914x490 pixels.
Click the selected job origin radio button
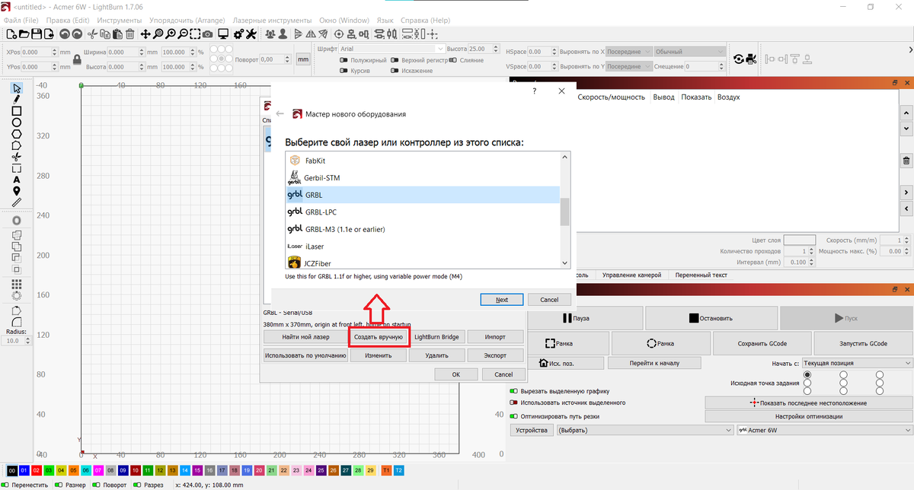[807, 375]
